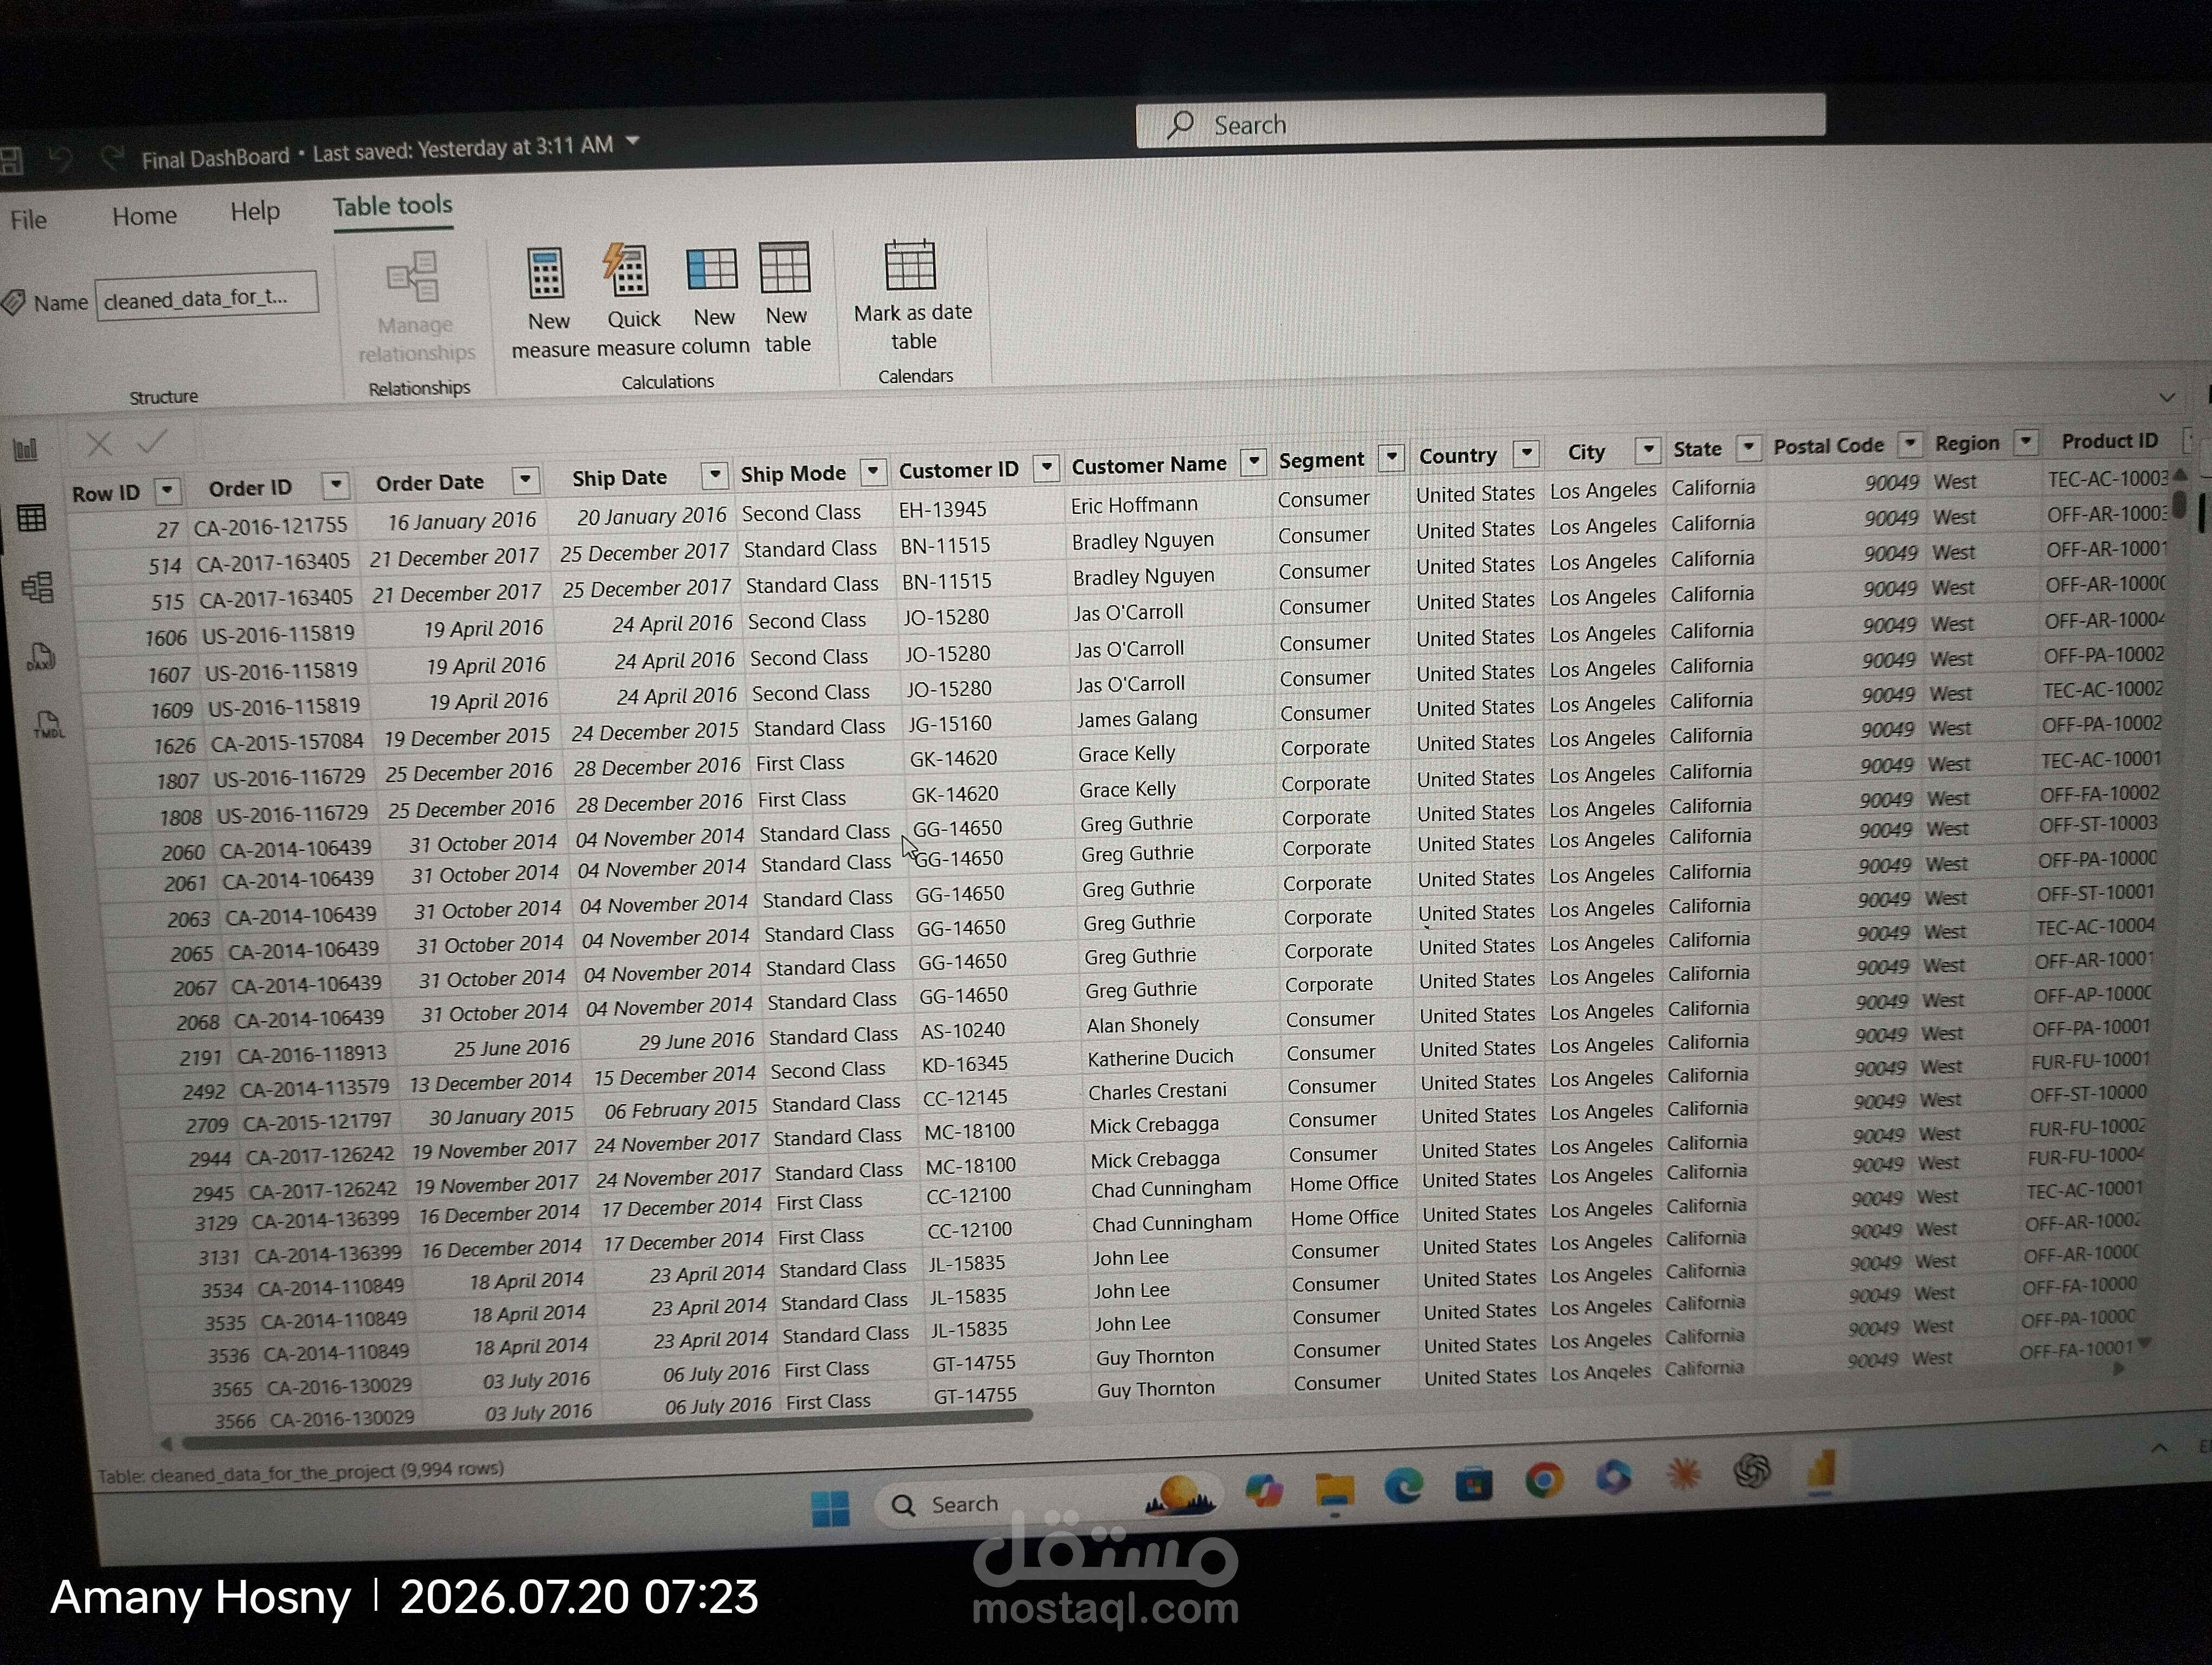2212x1665 pixels.
Task: Open the City column filter dropdown
Action: point(1648,451)
